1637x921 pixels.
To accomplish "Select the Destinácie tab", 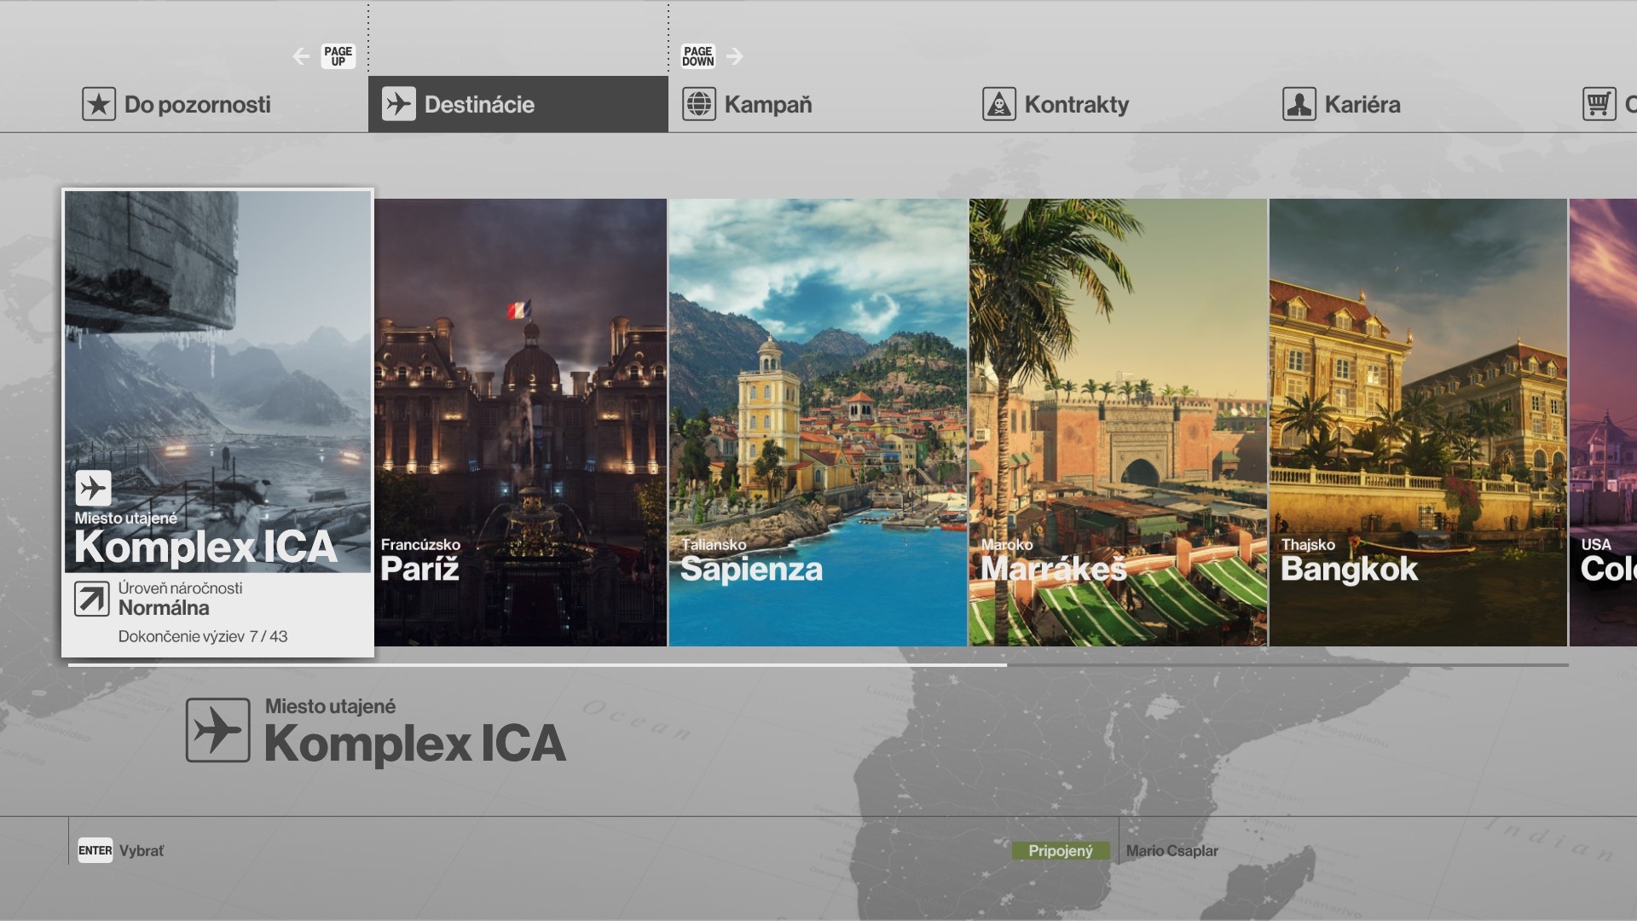I will click(x=518, y=104).
